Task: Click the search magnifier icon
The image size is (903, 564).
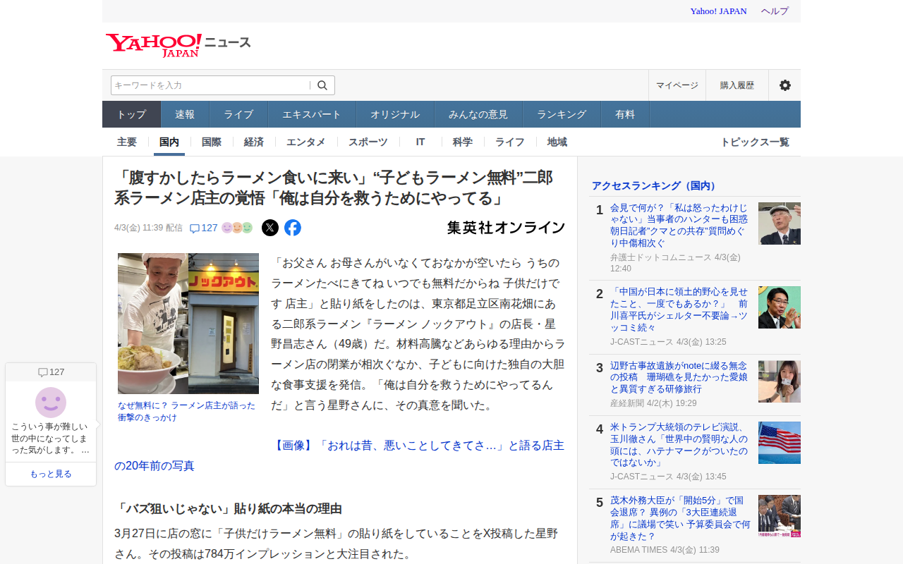Action: click(322, 85)
